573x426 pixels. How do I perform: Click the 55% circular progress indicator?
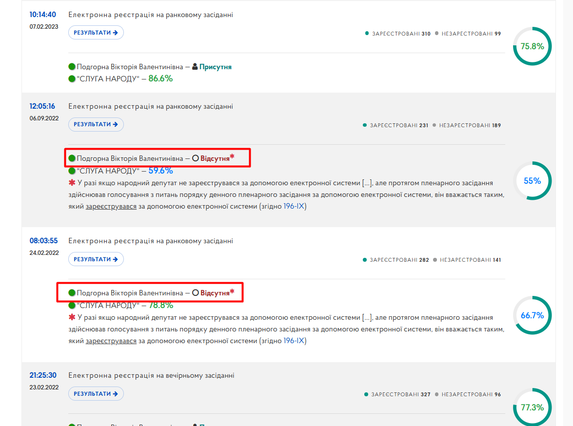pyautogui.click(x=532, y=180)
